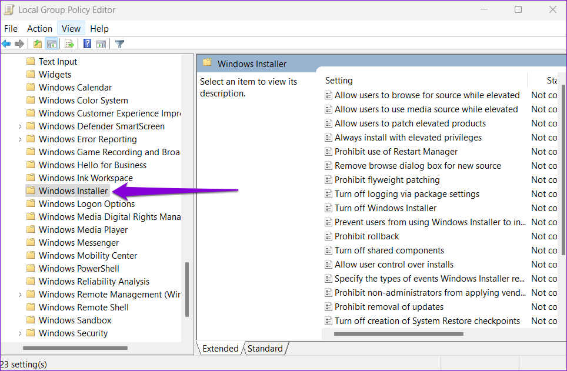Image resolution: width=567 pixels, height=371 pixels.
Task: Click the Filter funnel toolbar icon
Action: [120, 44]
